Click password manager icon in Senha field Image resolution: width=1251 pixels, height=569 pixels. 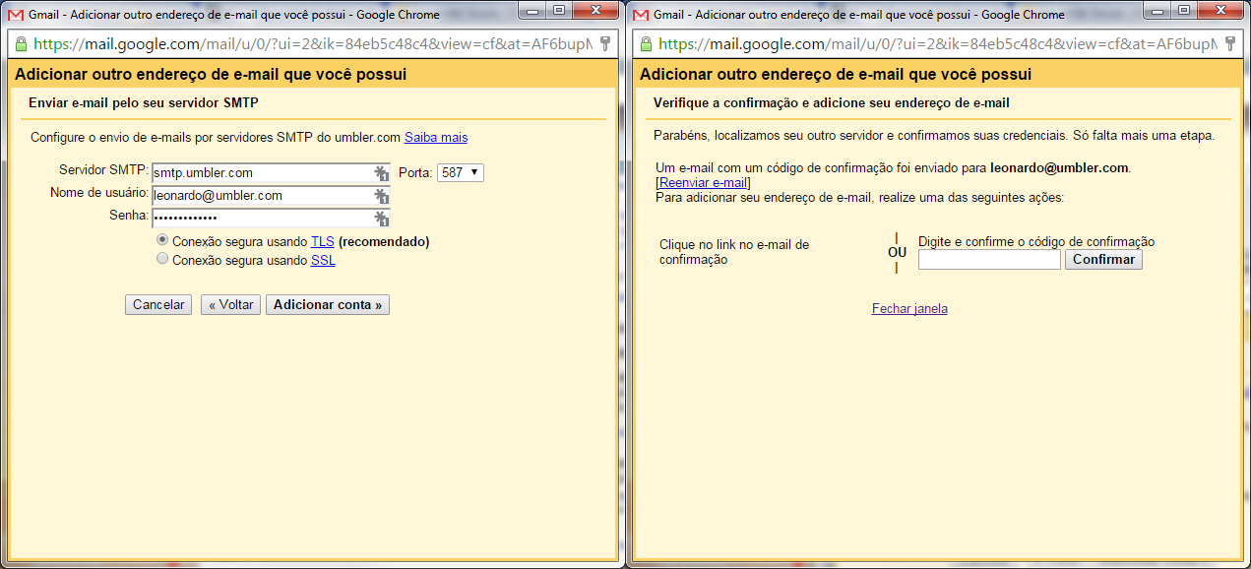pos(381,219)
